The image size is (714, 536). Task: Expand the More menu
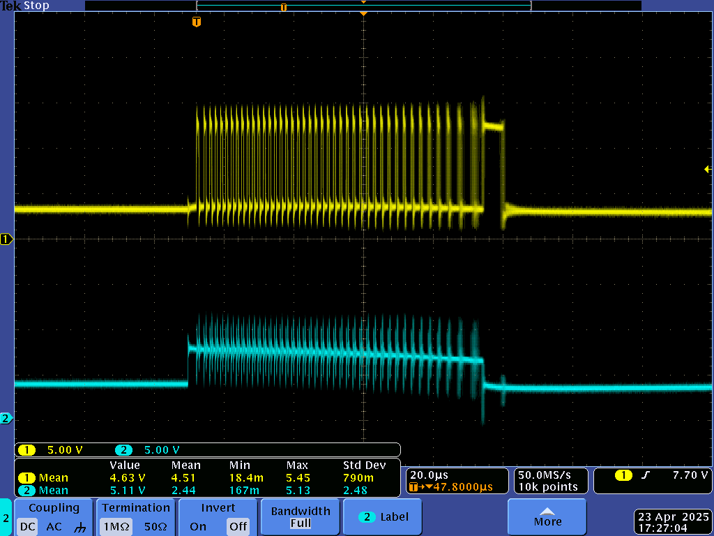point(547,517)
